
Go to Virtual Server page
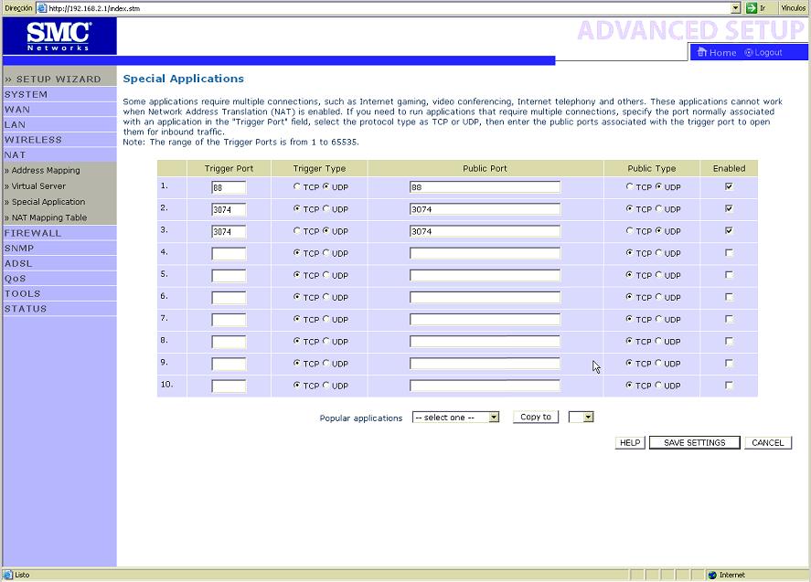tap(38, 186)
